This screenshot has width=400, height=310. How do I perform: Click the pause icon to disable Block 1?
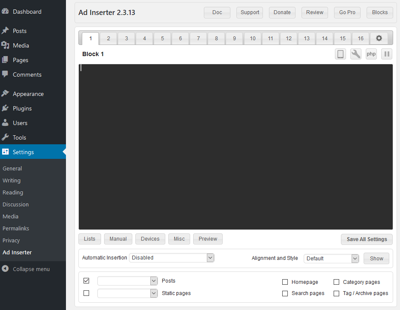[386, 54]
